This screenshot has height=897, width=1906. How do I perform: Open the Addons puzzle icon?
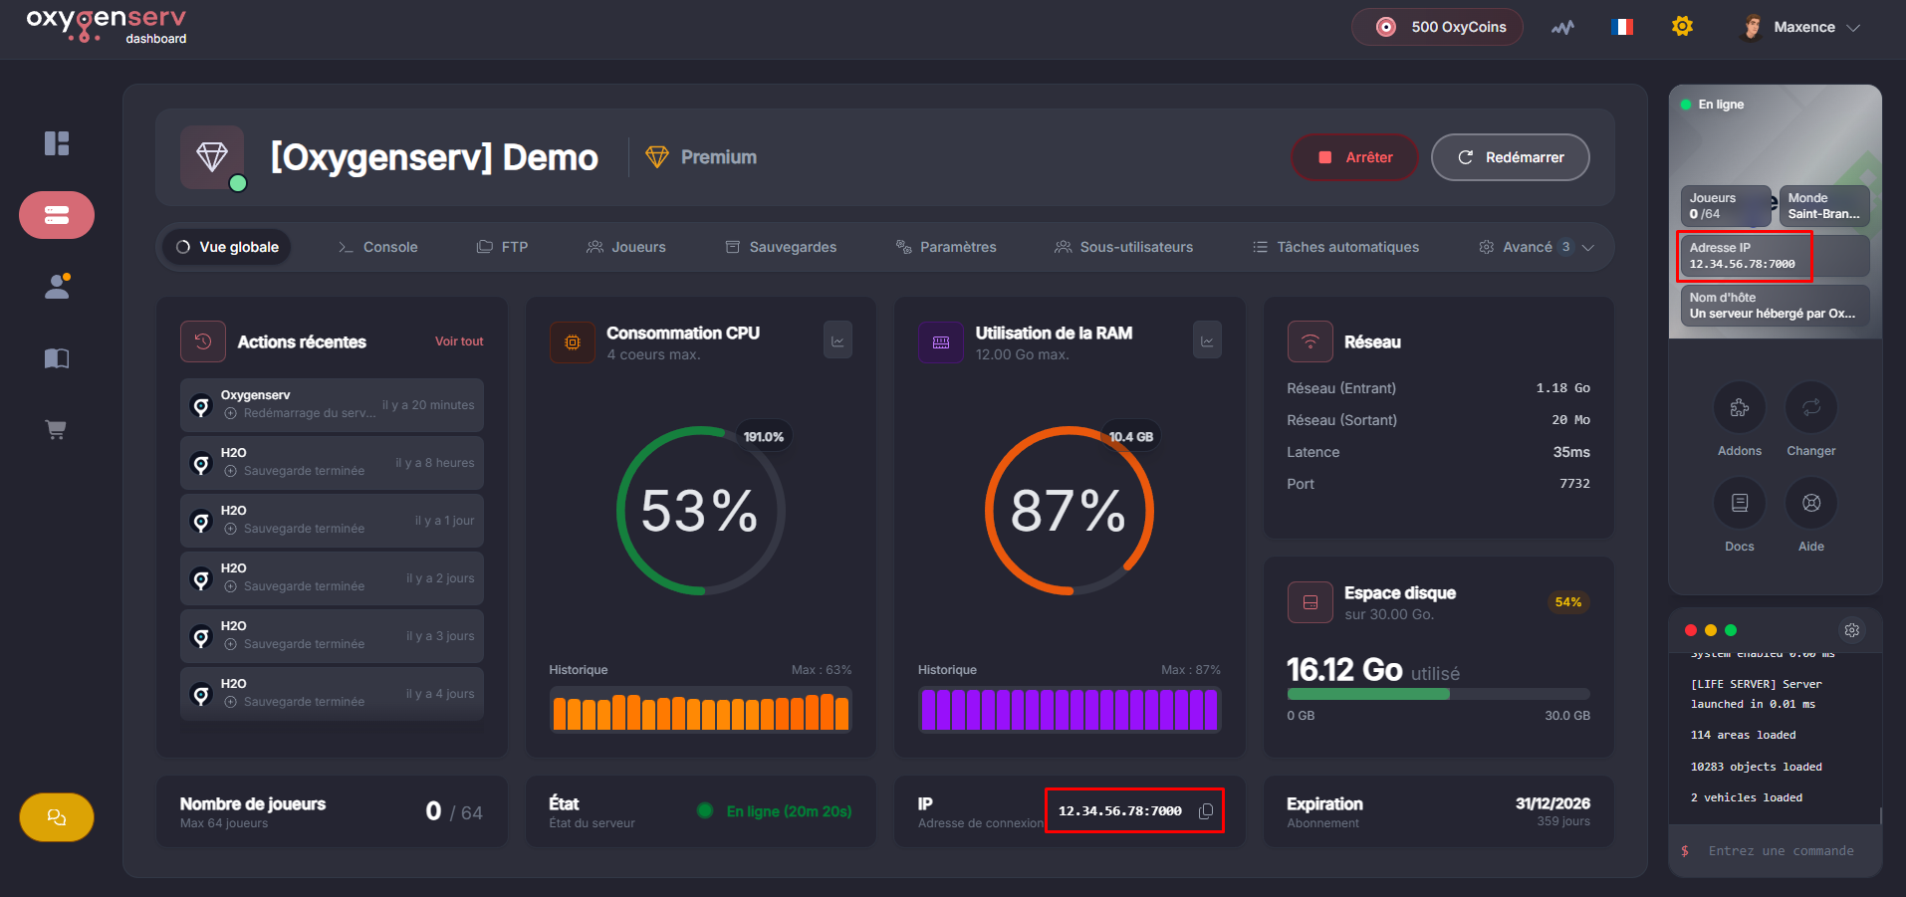coord(1739,407)
